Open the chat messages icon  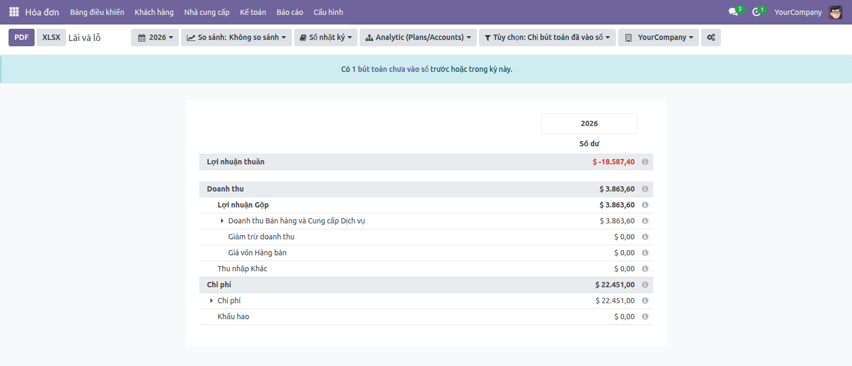click(x=733, y=12)
